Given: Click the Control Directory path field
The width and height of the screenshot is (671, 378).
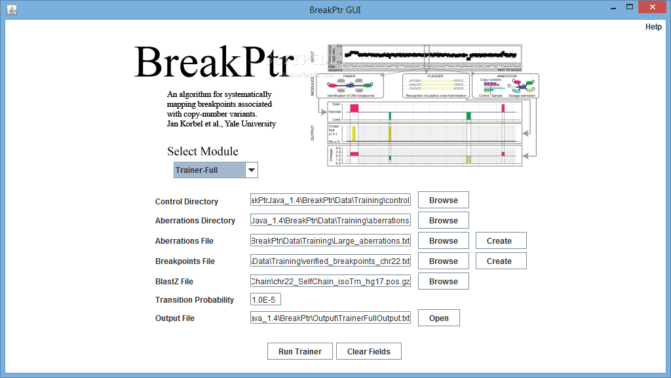Looking at the screenshot, I should [x=330, y=200].
